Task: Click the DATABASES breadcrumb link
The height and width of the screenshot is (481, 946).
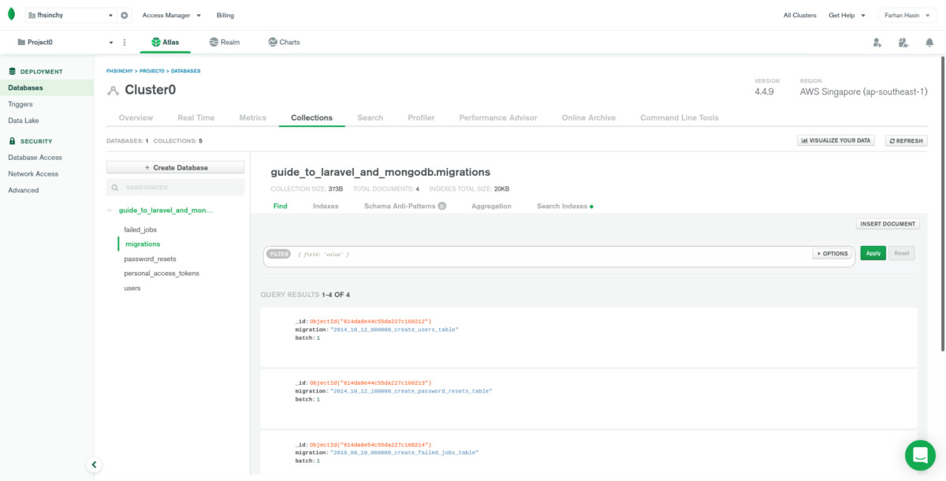Action: click(186, 71)
